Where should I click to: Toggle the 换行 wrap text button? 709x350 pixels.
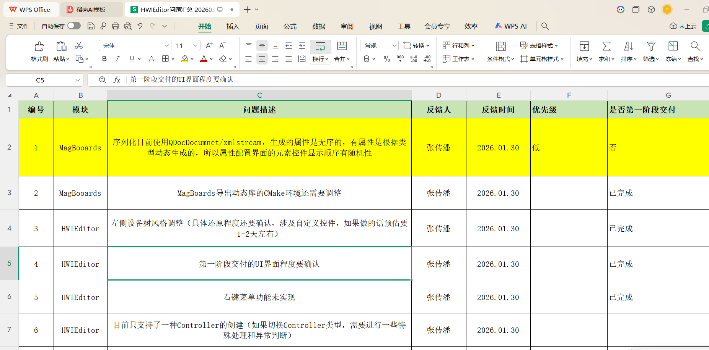(x=321, y=52)
